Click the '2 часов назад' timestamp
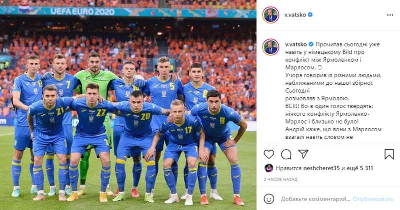400x210 pixels. tap(280, 180)
